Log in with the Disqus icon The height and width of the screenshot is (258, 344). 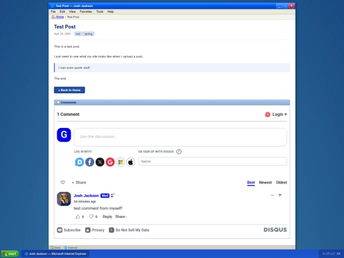click(80, 162)
